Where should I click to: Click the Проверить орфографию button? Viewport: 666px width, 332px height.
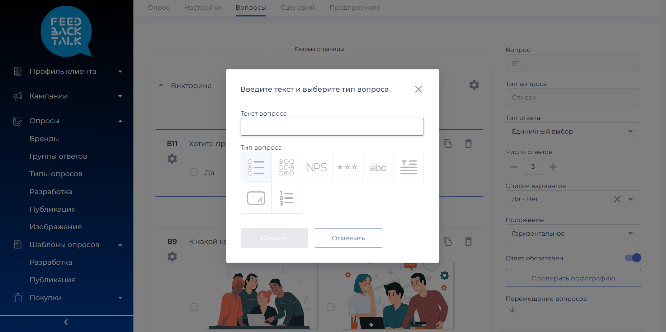[x=573, y=278]
